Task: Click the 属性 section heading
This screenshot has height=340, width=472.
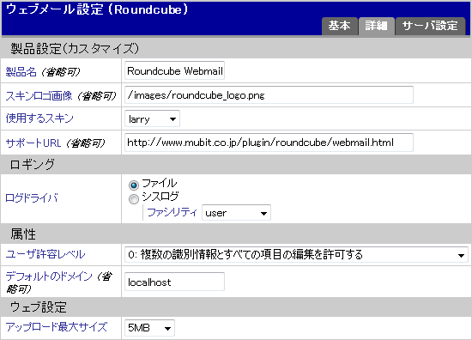Action: [x=23, y=234]
